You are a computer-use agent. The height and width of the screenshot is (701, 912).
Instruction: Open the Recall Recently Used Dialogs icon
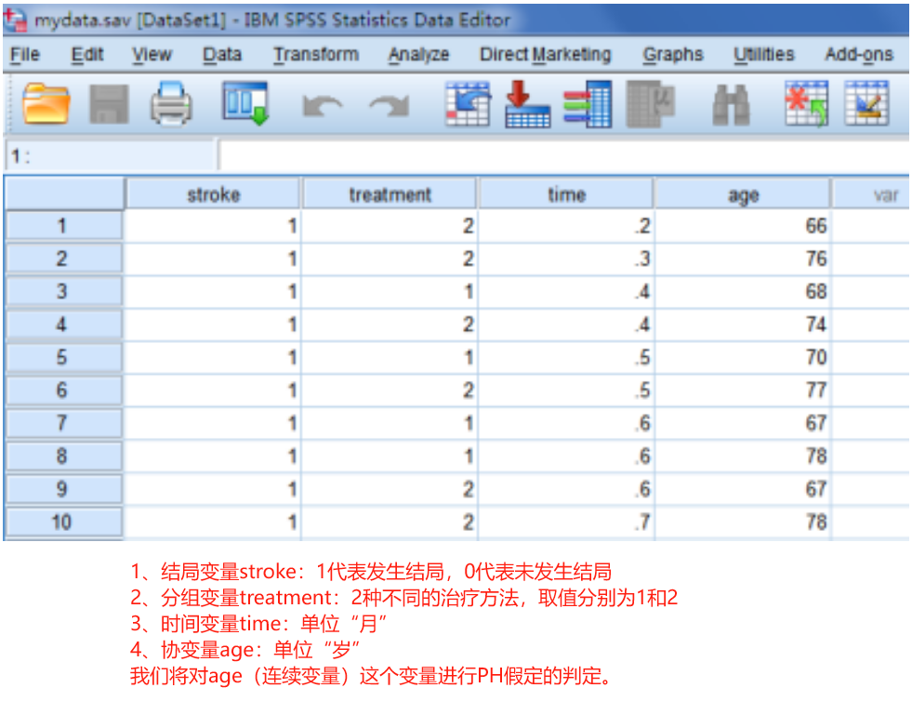click(246, 105)
